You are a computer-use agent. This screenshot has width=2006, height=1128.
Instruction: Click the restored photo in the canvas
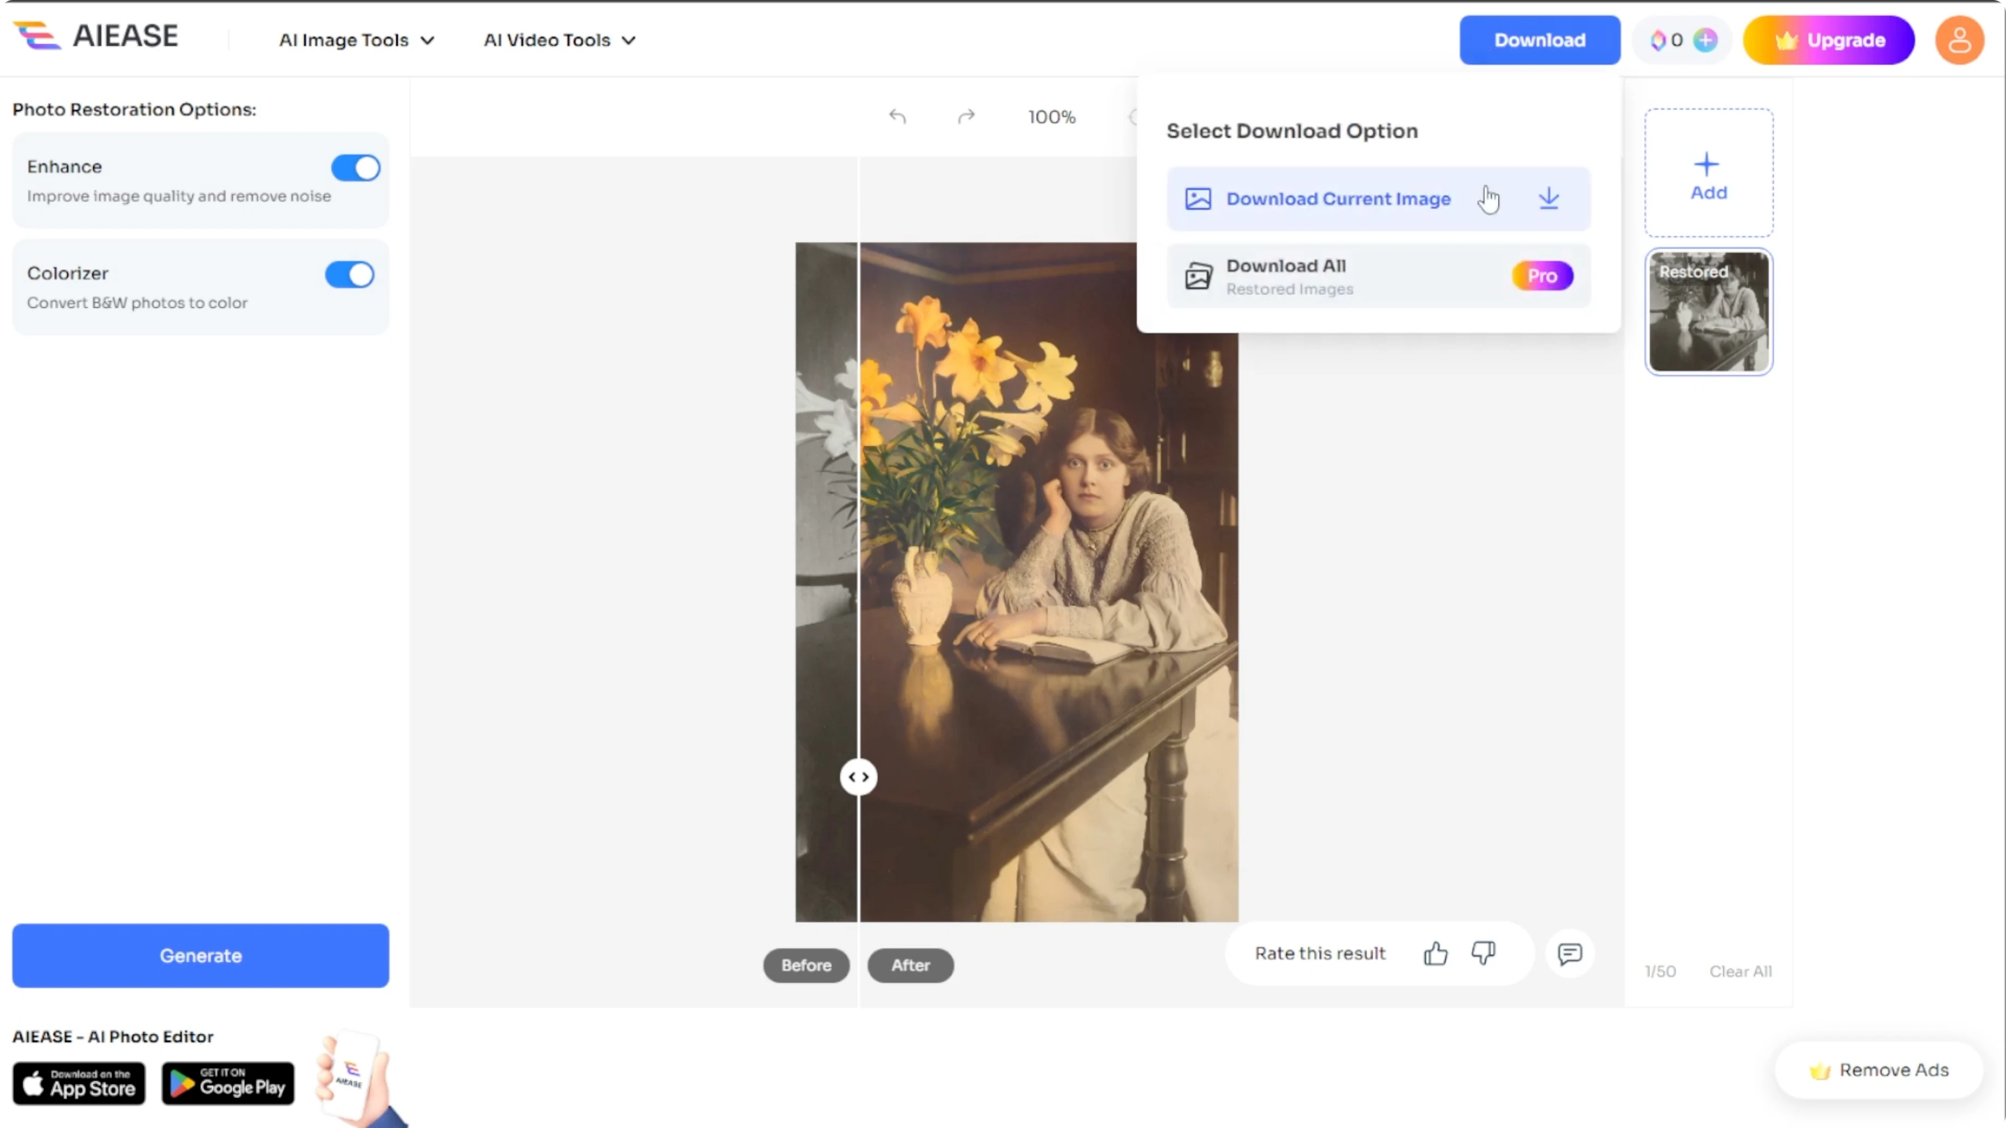click(x=1016, y=583)
